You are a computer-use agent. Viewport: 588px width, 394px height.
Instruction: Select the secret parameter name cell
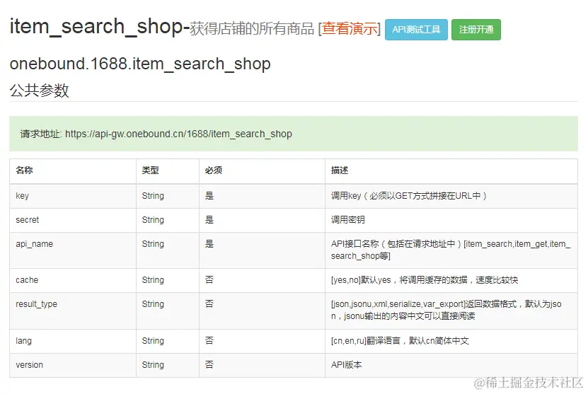click(73, 220)
